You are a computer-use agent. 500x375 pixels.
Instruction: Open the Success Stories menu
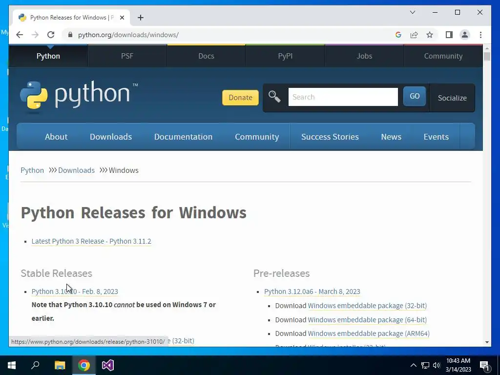[x=330, y=137]
